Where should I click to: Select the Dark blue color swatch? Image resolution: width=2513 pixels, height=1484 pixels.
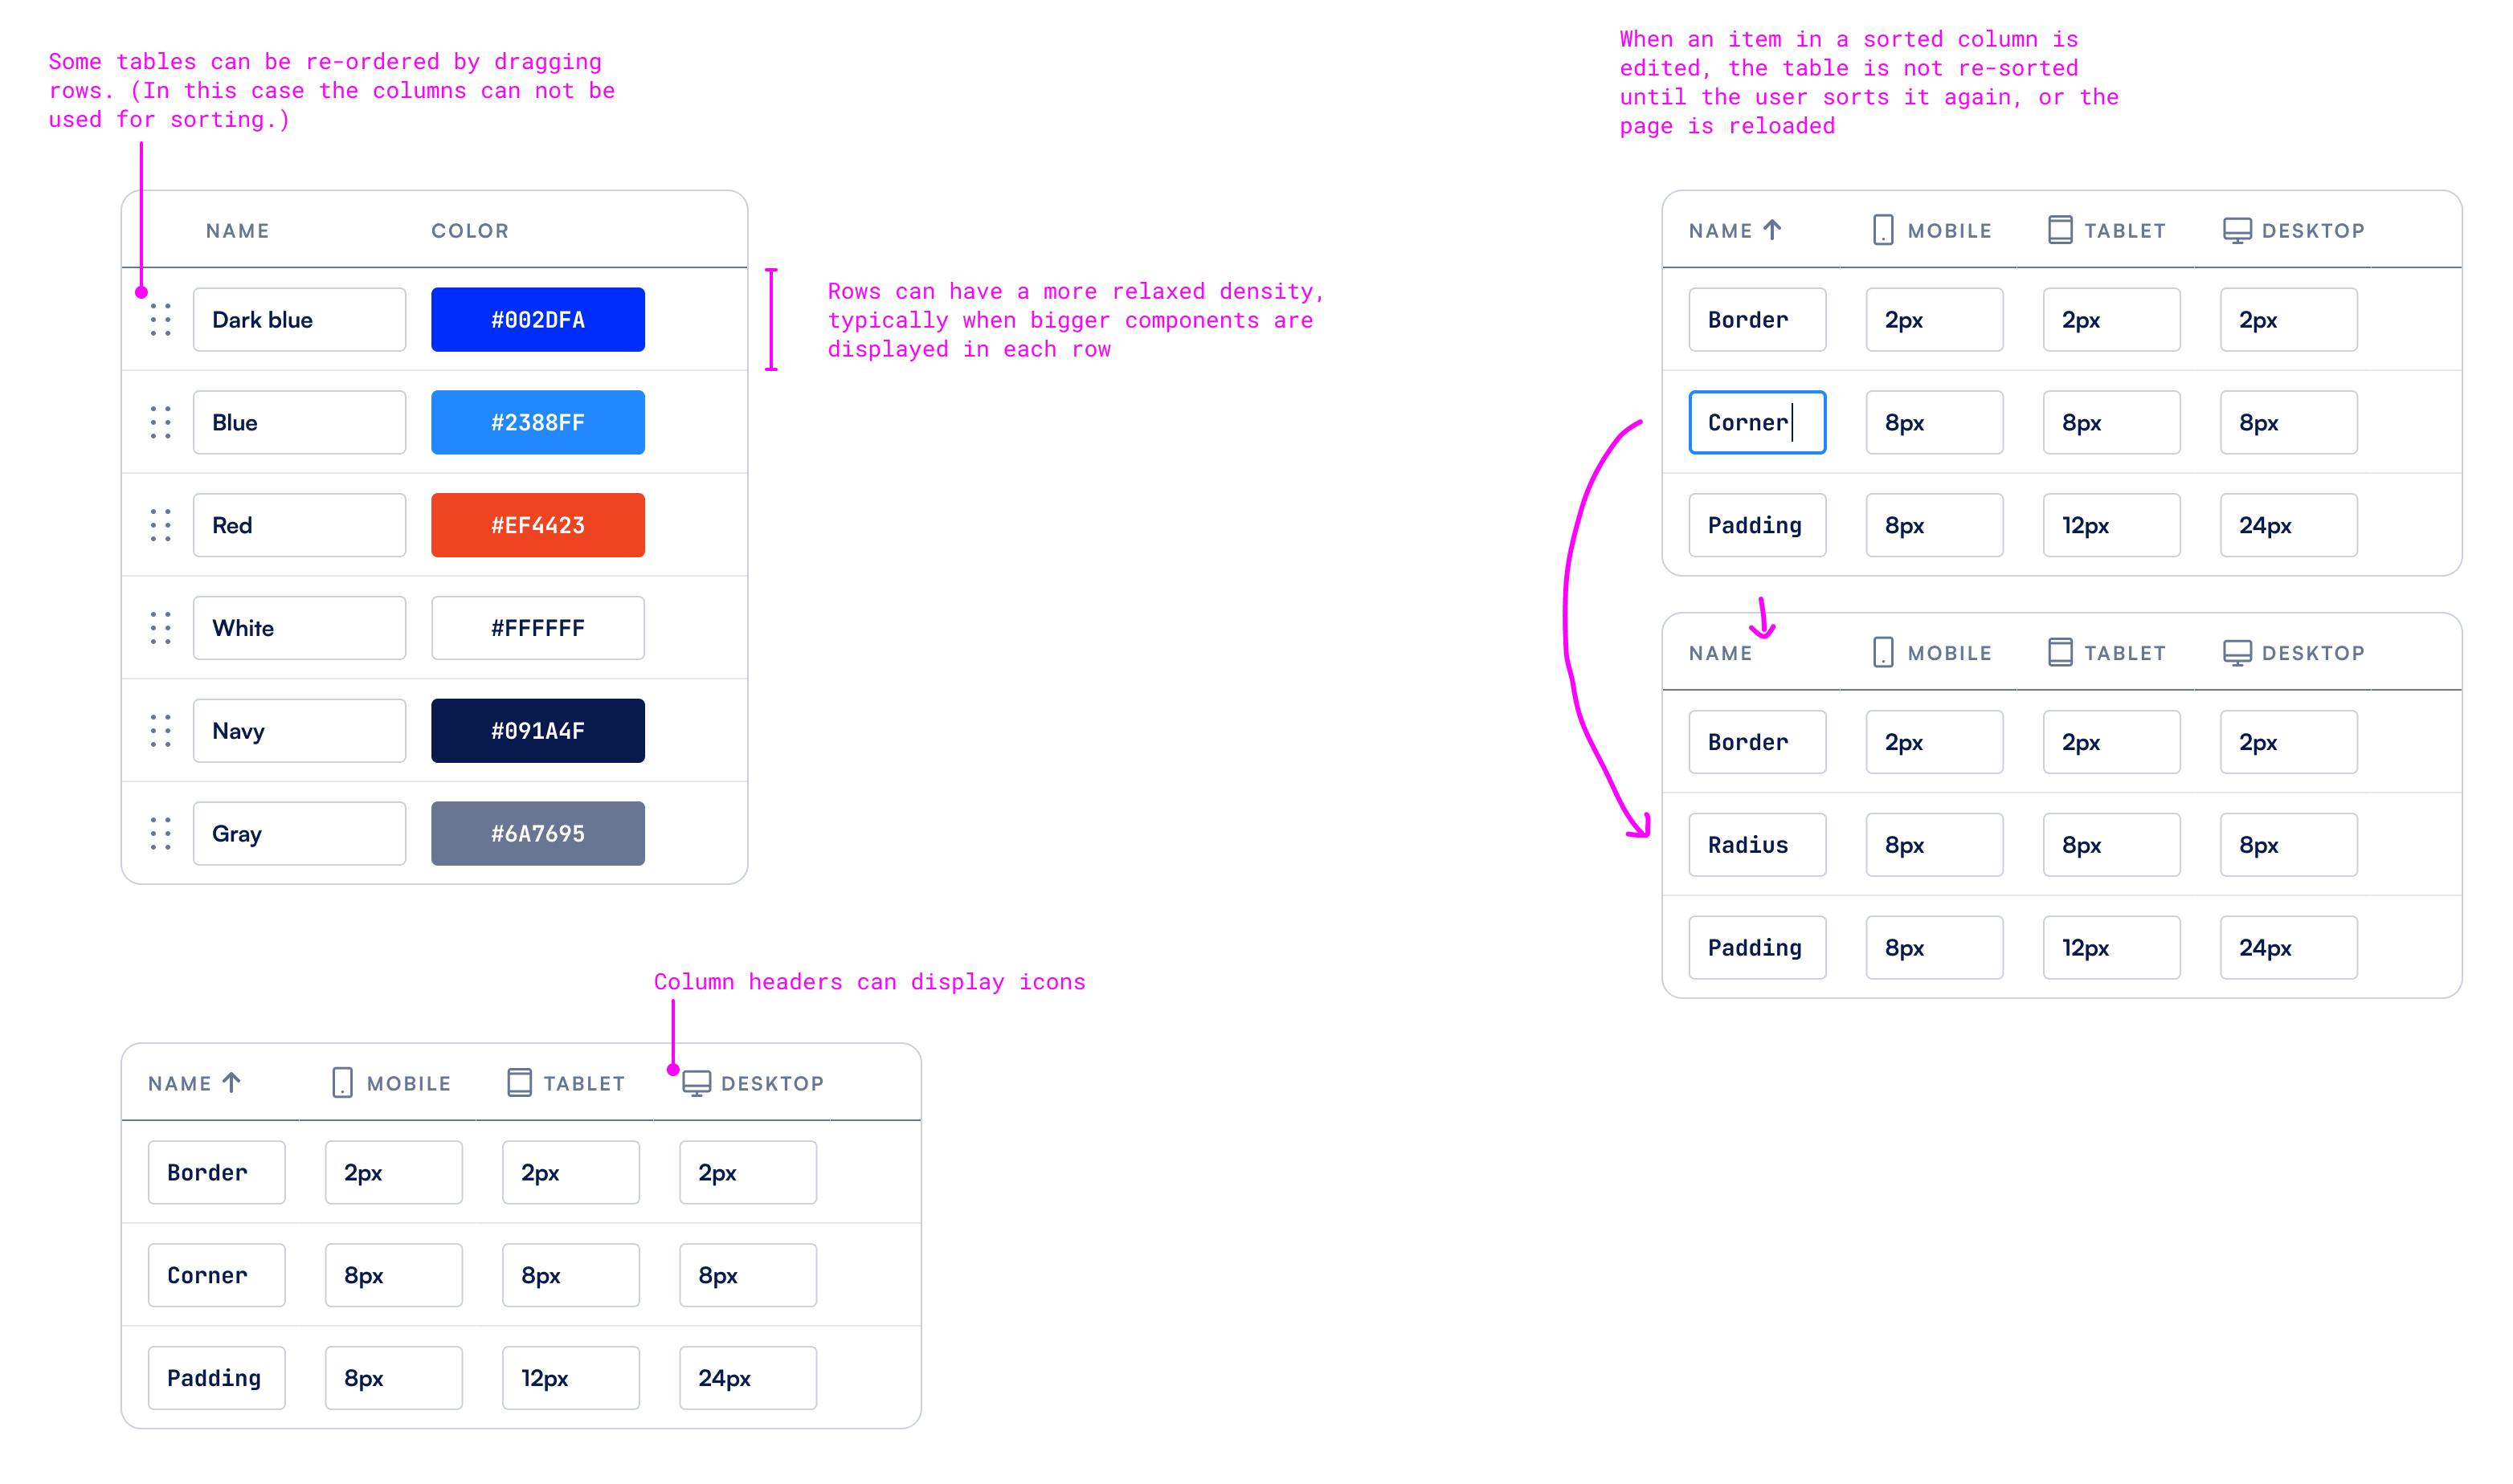pyautogui.click(x=539, y=321)
